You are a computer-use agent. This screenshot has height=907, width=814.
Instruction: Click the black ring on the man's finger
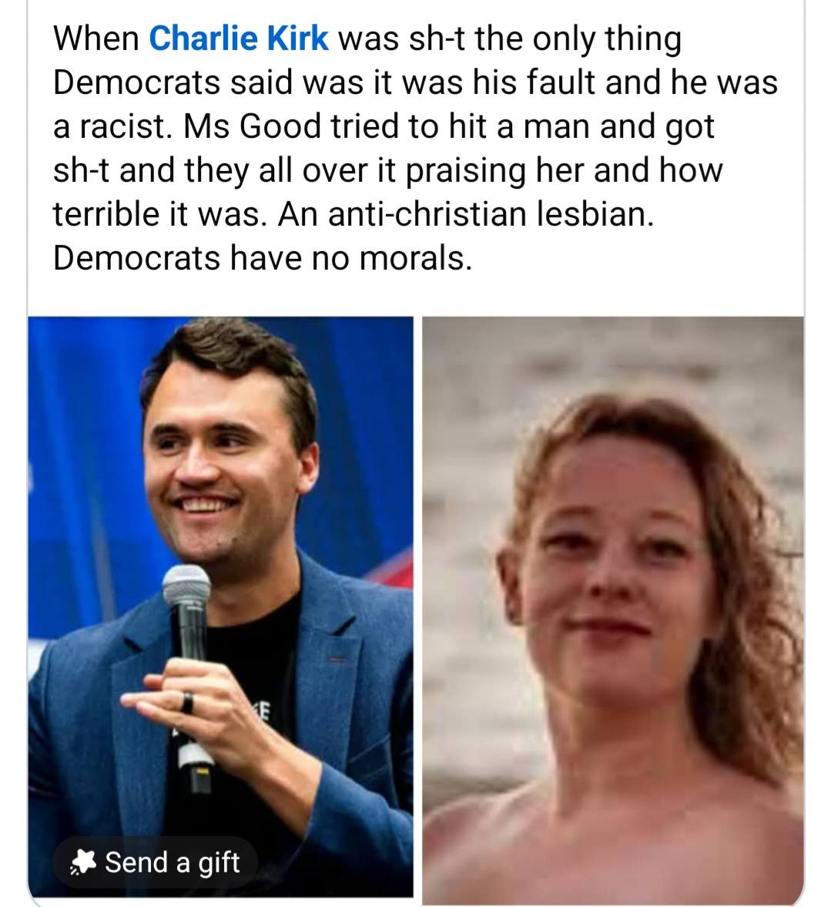186,702
